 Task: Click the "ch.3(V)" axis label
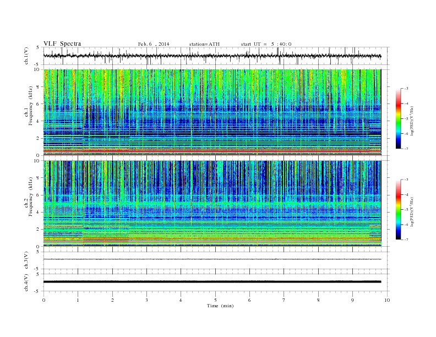[26, 260]
